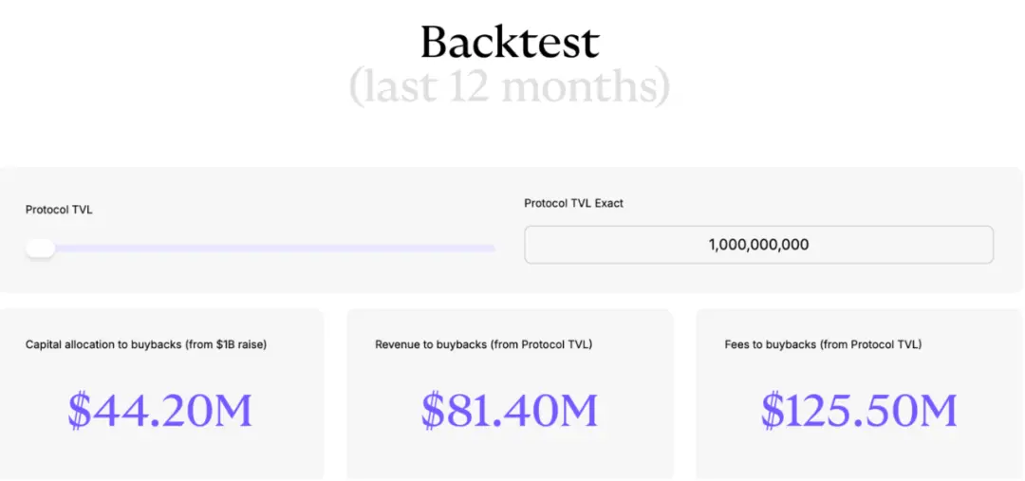Image resolution: width=1025 pixels, height=481 pixels.
Task: Click the far right end of the TVL slider track
Action: click(x=492, y=249)
